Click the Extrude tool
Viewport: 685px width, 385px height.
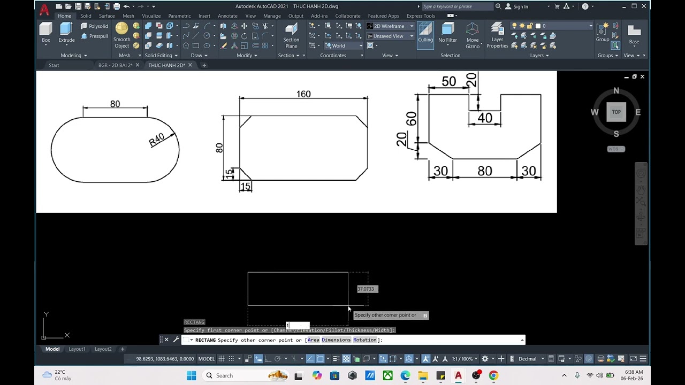(x=66, y=32)
